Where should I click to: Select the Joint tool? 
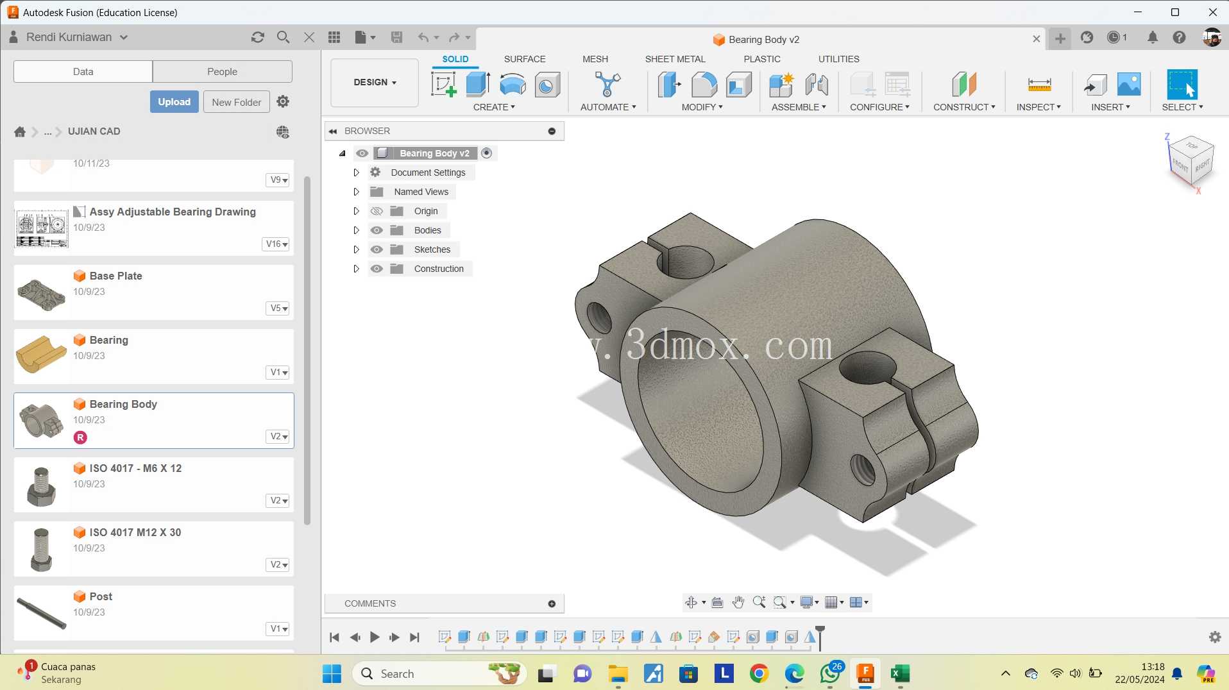[x=817, y=84]
